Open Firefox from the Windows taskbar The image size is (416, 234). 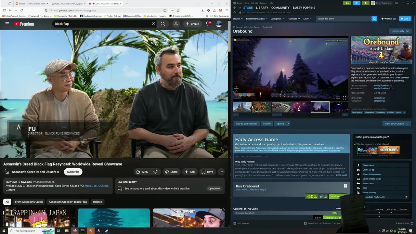[x=74, y=231]
